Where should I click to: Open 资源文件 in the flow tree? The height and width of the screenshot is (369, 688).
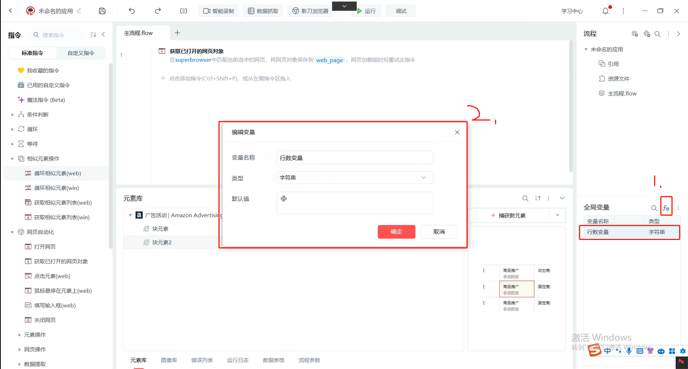pos(614,79)
